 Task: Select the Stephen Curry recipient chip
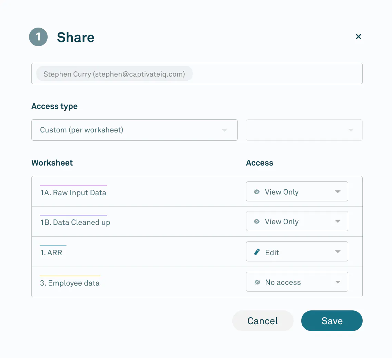point(114,73)
